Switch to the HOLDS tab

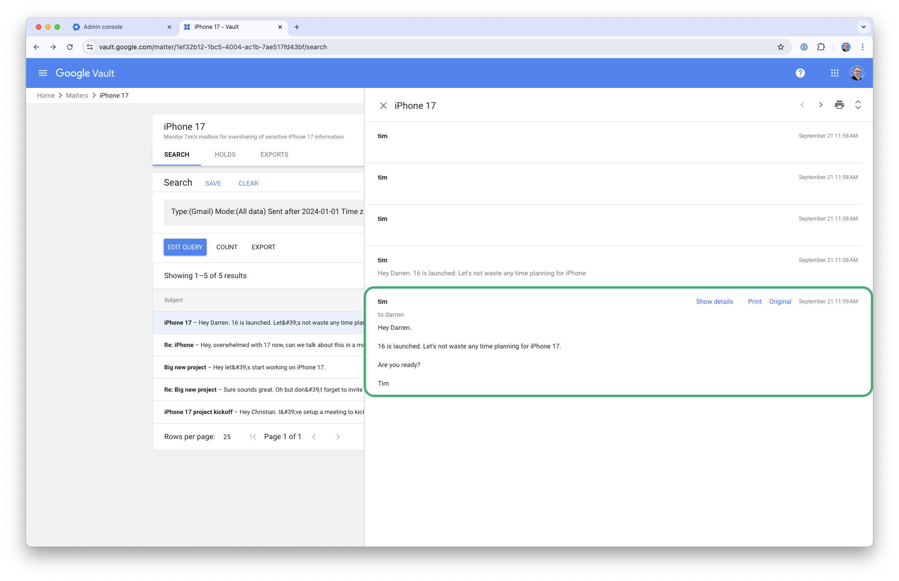225,154
